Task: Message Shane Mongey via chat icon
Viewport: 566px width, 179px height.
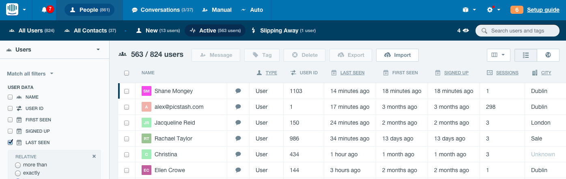Action: pyautogui.click(x=238, y=91)
